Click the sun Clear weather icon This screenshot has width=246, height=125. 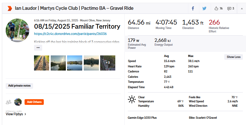coord(132,99)
